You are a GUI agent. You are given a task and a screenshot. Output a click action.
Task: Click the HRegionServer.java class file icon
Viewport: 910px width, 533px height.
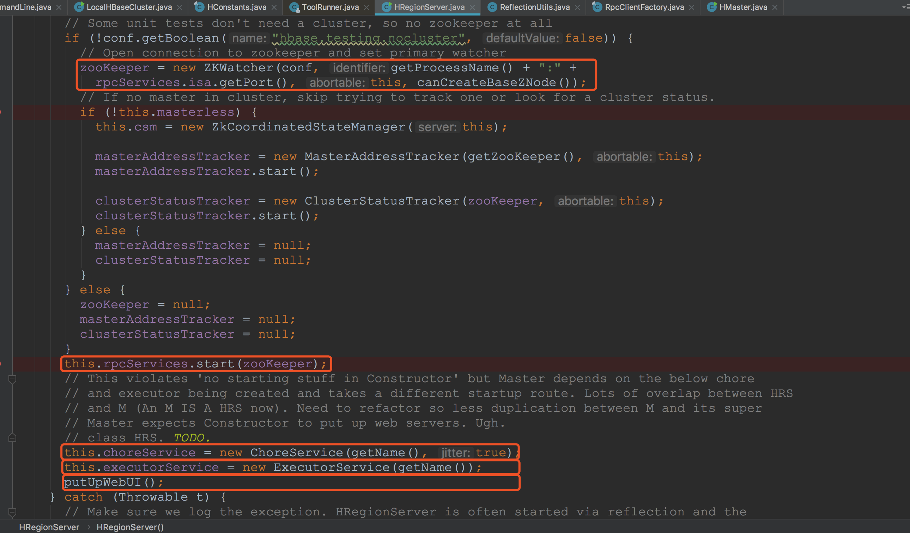click(x=386, y=7)
